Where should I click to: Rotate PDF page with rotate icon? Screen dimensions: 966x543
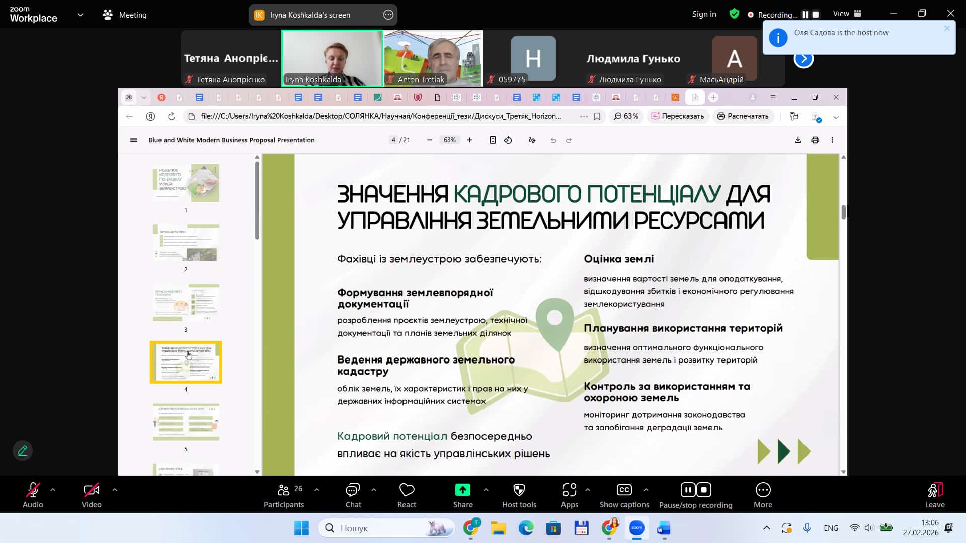[x=508, y=140]
